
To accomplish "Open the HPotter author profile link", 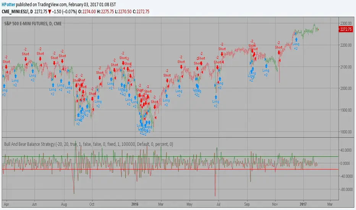I will pos(8,4).
